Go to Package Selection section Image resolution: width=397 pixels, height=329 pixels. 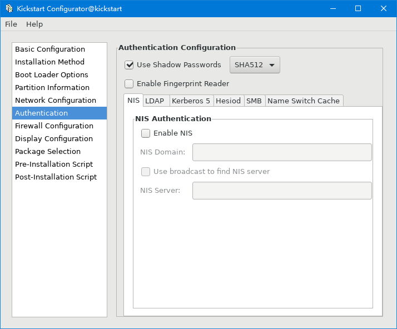click(59, 151)
